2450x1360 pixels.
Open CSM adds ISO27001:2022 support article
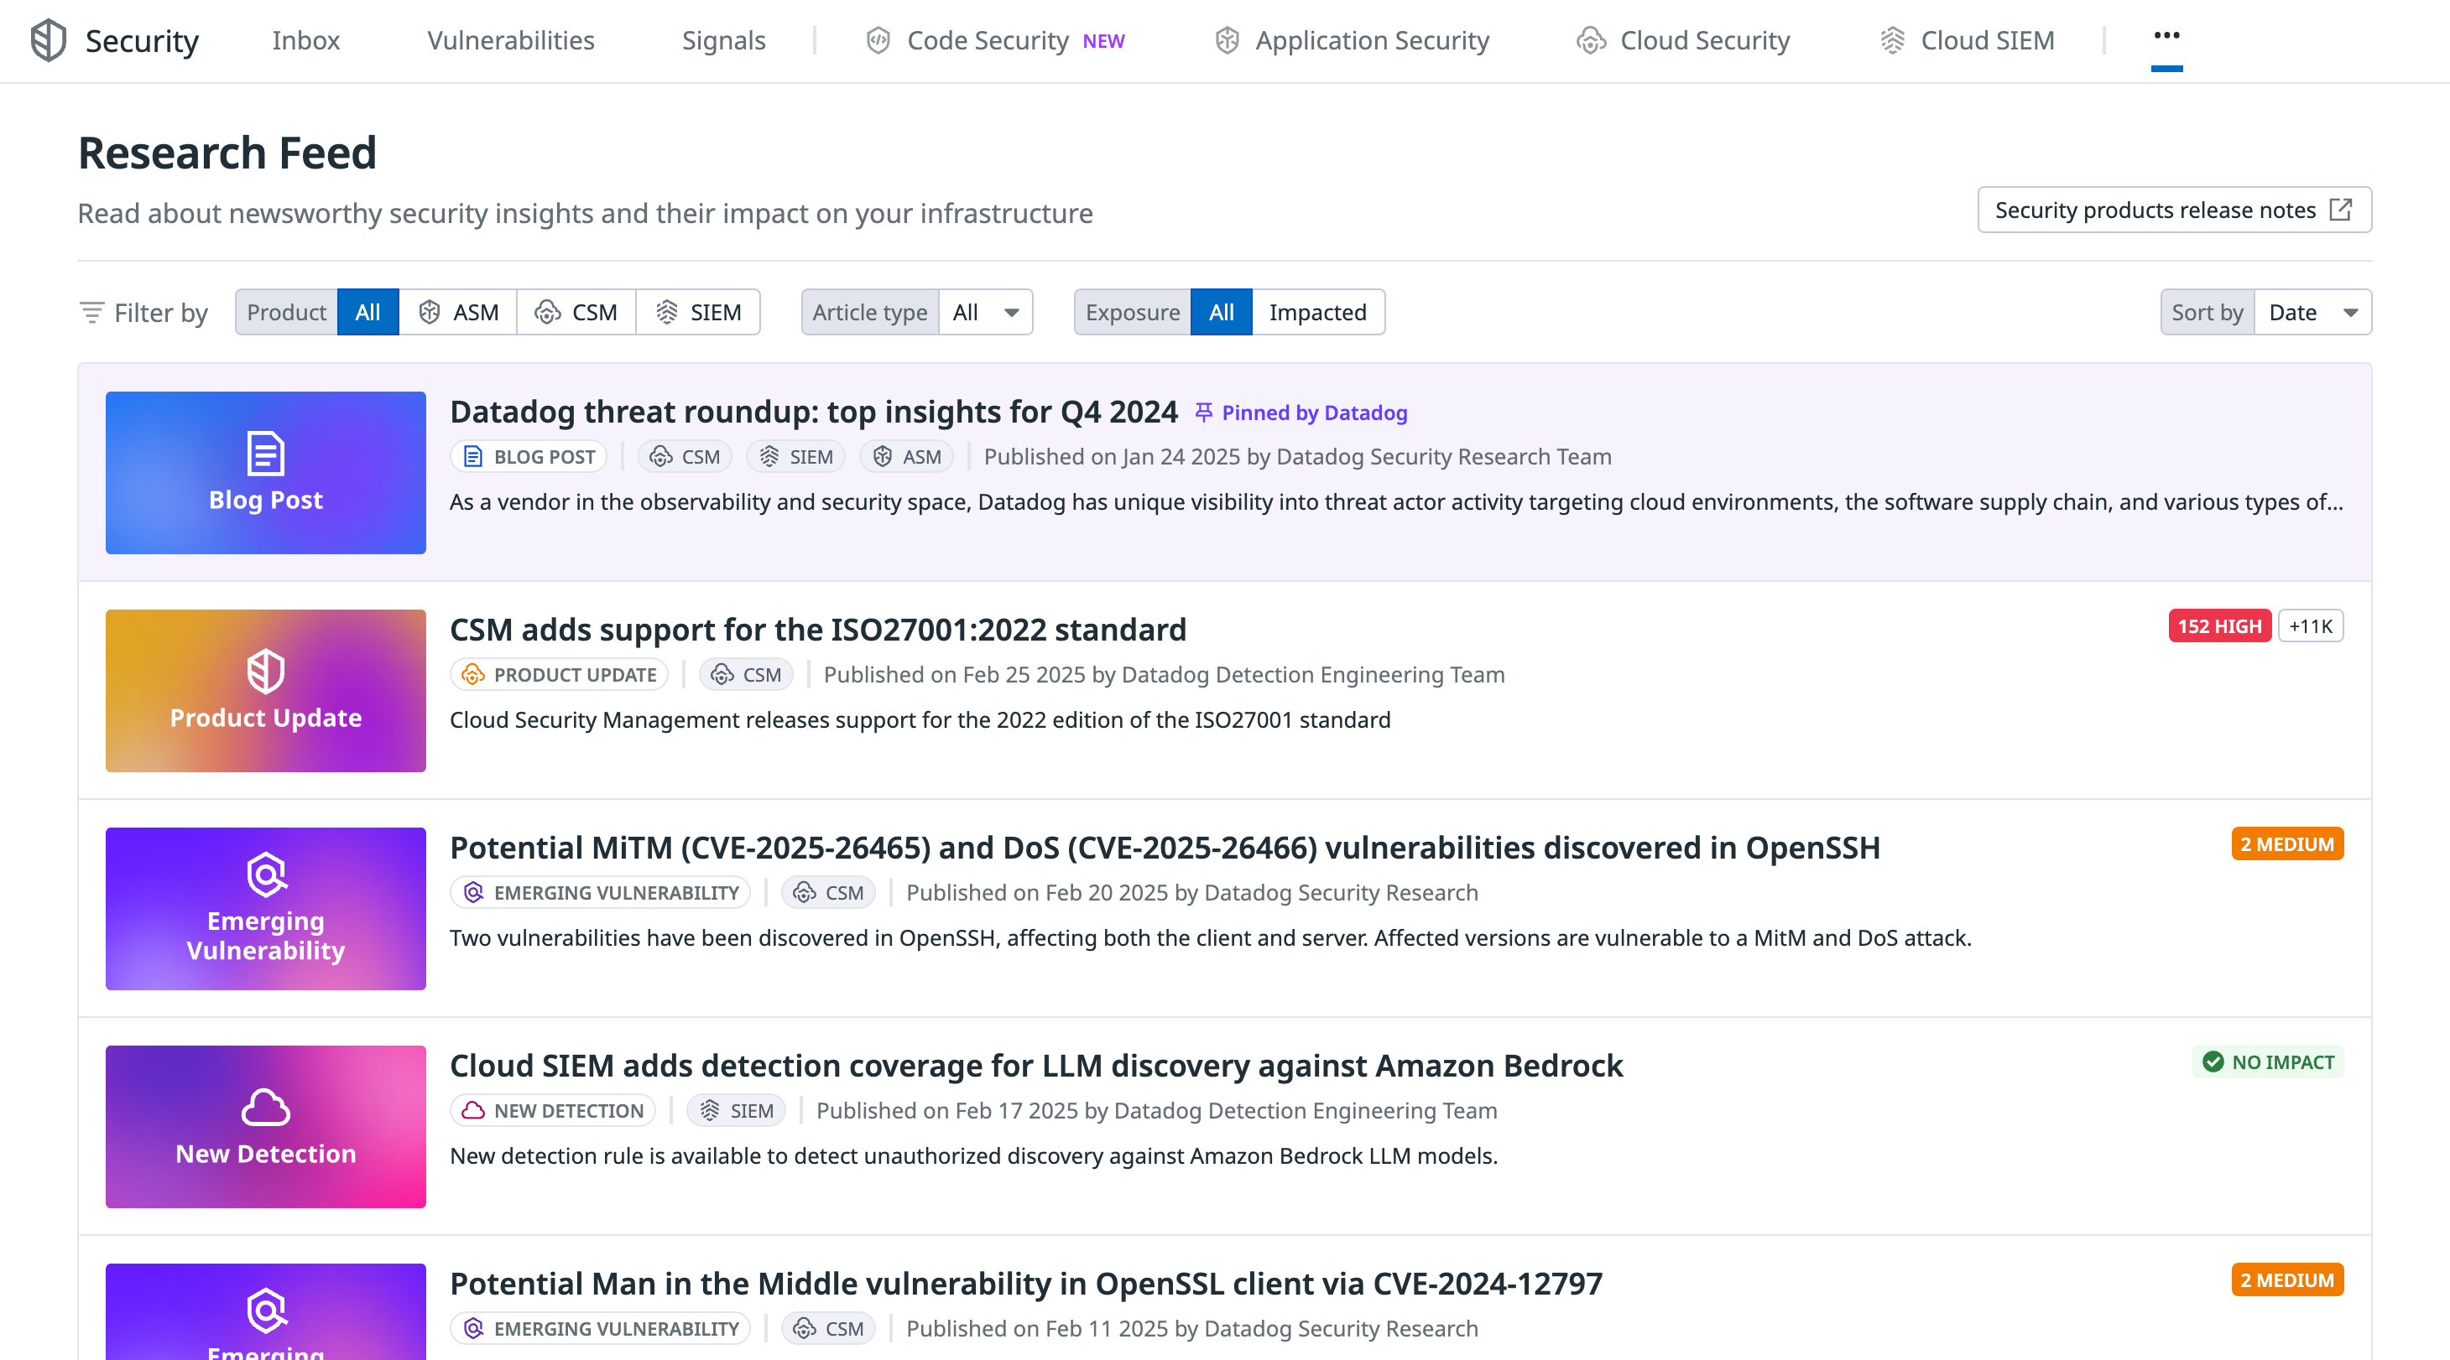[818, 630]
